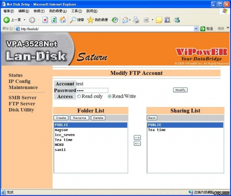Click the Rename folder button
231x196 pixels.
(79, 118)
